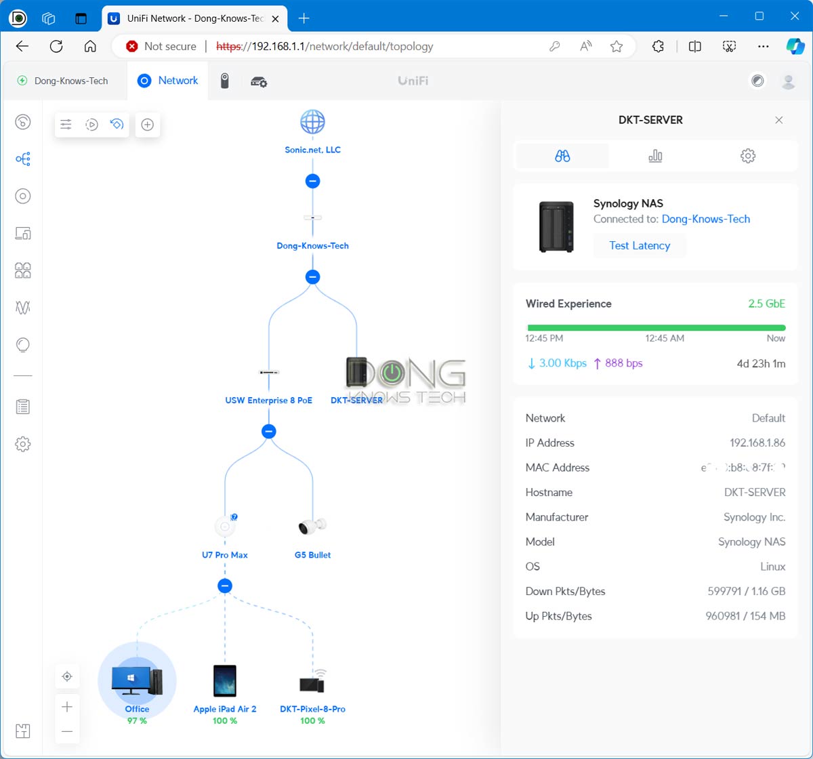Screen dimensions: 813x759
Task: Click the Test Latency button
Action: [640, 245]
